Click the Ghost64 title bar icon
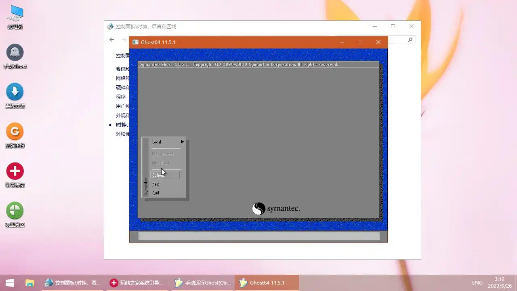The height and width of the screenshot is (291, 517). (x=135, y=42)
